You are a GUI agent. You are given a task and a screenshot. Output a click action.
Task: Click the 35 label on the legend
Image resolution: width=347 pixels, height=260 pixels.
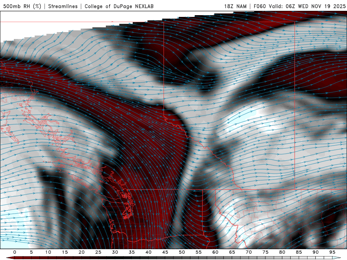click(132, 252)
